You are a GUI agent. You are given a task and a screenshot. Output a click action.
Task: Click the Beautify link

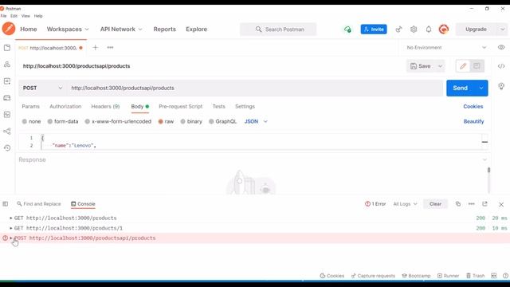click(x=473, y=121)
